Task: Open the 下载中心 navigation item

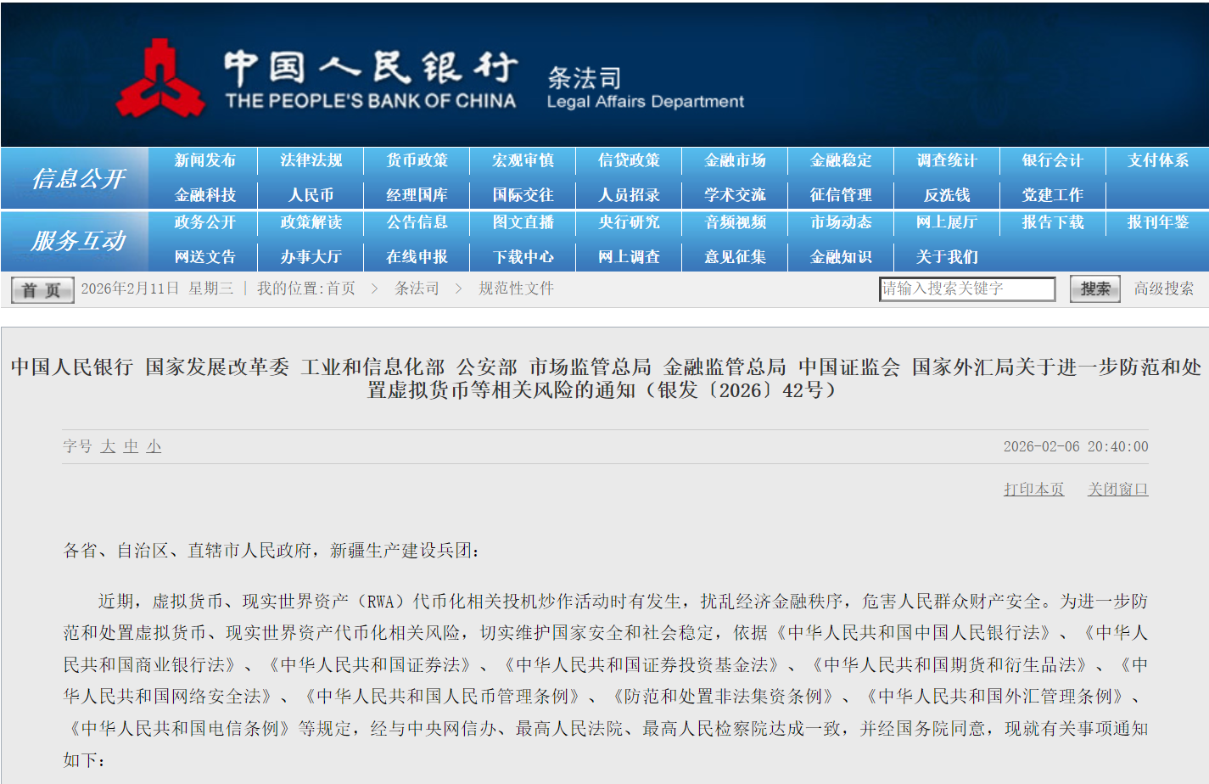Action: click(x=522, y=257)
